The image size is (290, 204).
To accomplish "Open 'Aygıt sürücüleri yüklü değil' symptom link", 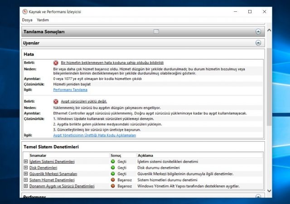I will pyautogui.click(x=84, y=101).
